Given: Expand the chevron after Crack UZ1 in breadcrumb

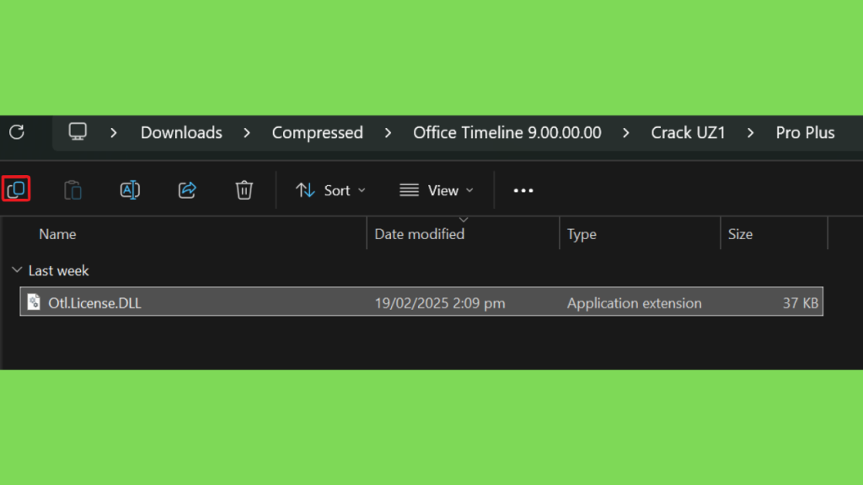Looking at the screenshot, I should [750, 132].
